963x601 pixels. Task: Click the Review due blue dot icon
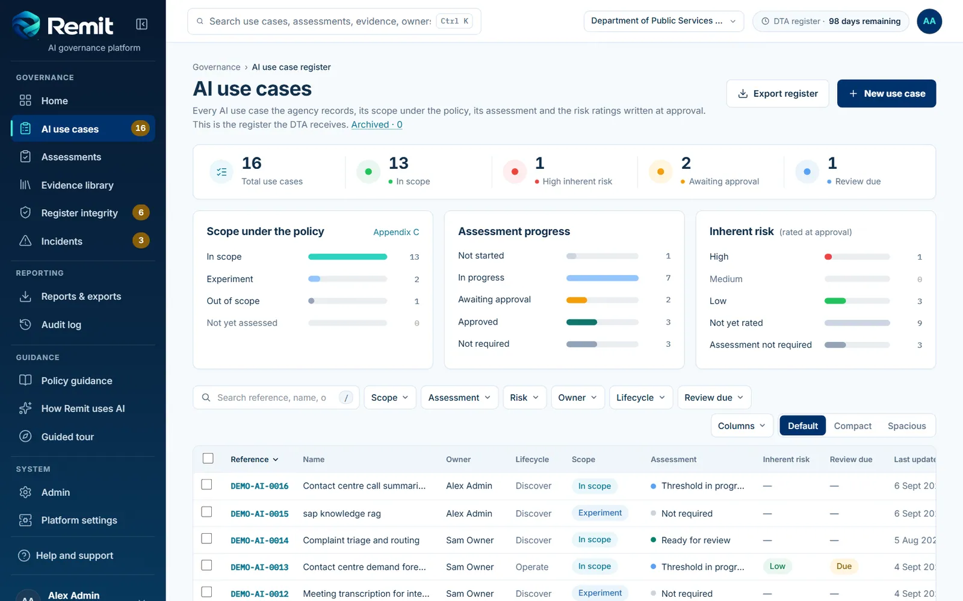pos(807,172)
